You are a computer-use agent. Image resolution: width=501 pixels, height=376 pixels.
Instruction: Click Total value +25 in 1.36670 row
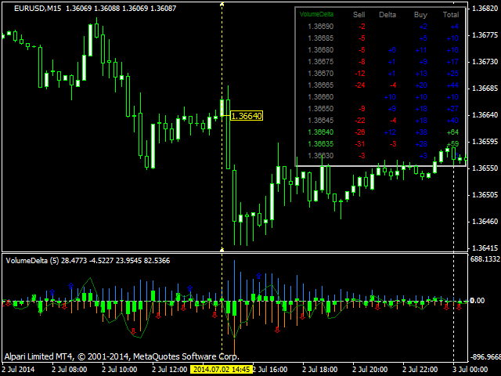pos(452,74)
